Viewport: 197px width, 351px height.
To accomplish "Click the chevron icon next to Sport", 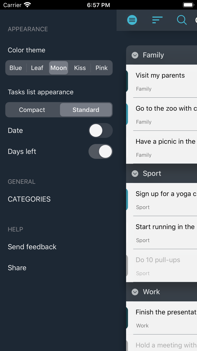I will [135, 174].
